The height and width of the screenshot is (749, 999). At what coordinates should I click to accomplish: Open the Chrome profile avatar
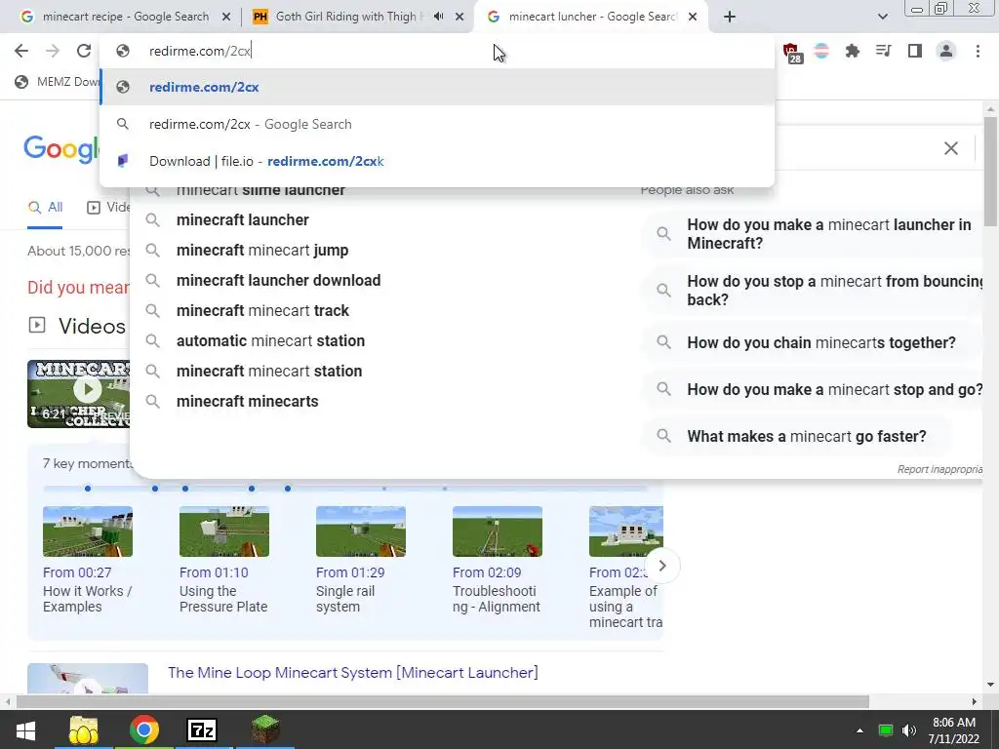pyautogui.click(x=946, y=51)
